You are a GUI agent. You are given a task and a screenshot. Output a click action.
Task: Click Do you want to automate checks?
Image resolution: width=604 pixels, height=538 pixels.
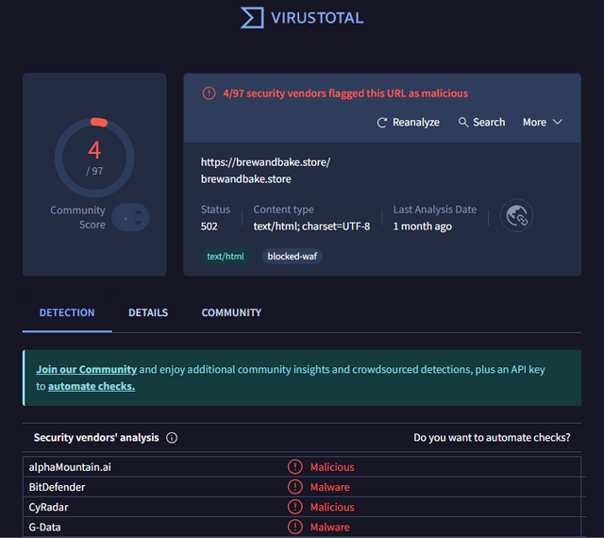click(492, 438)
